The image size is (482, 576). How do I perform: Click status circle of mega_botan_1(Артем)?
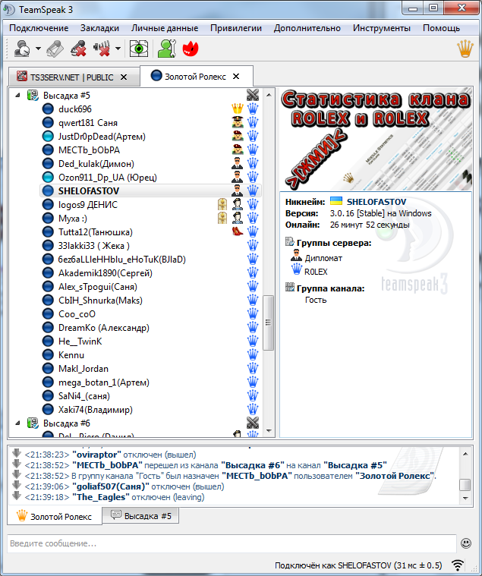[x=48, y=382]
